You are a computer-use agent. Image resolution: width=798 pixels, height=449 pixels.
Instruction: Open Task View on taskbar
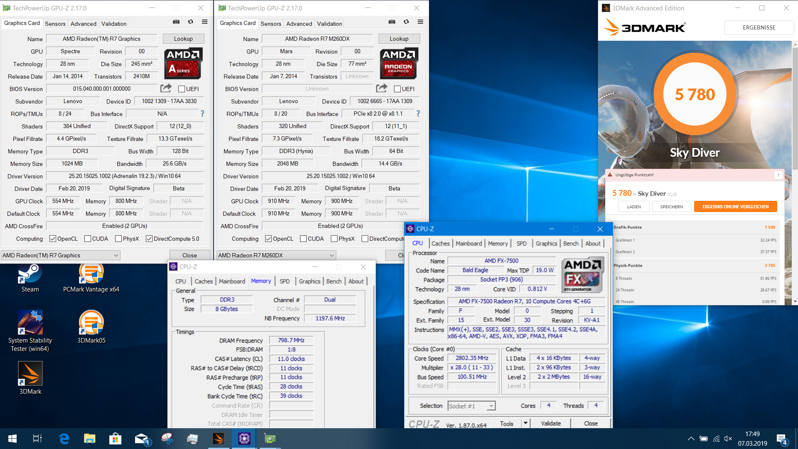pyautogui.click(x=37, y=439)
